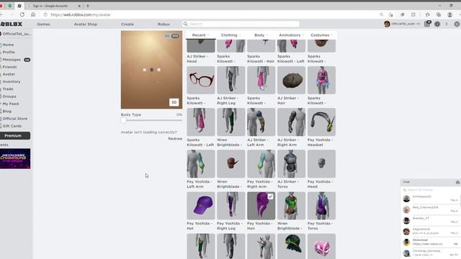The height and width of the screenshot is (259, 461).
Task: Open Blog in the left sidebar
Action: coord(6,112)
